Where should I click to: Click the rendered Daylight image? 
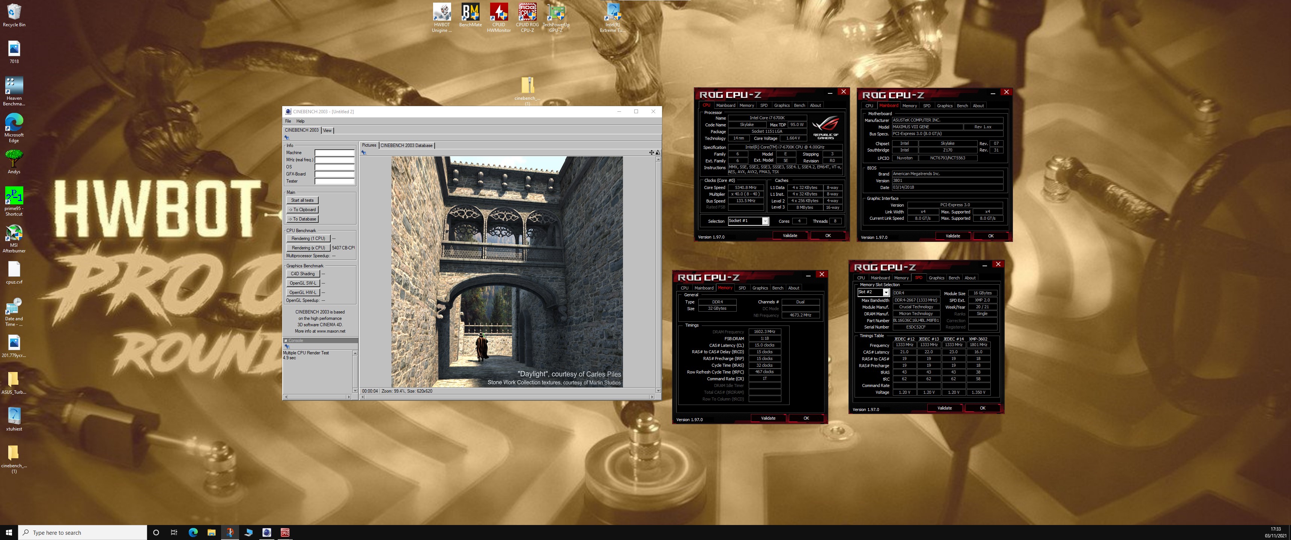(x=507, y=271)
